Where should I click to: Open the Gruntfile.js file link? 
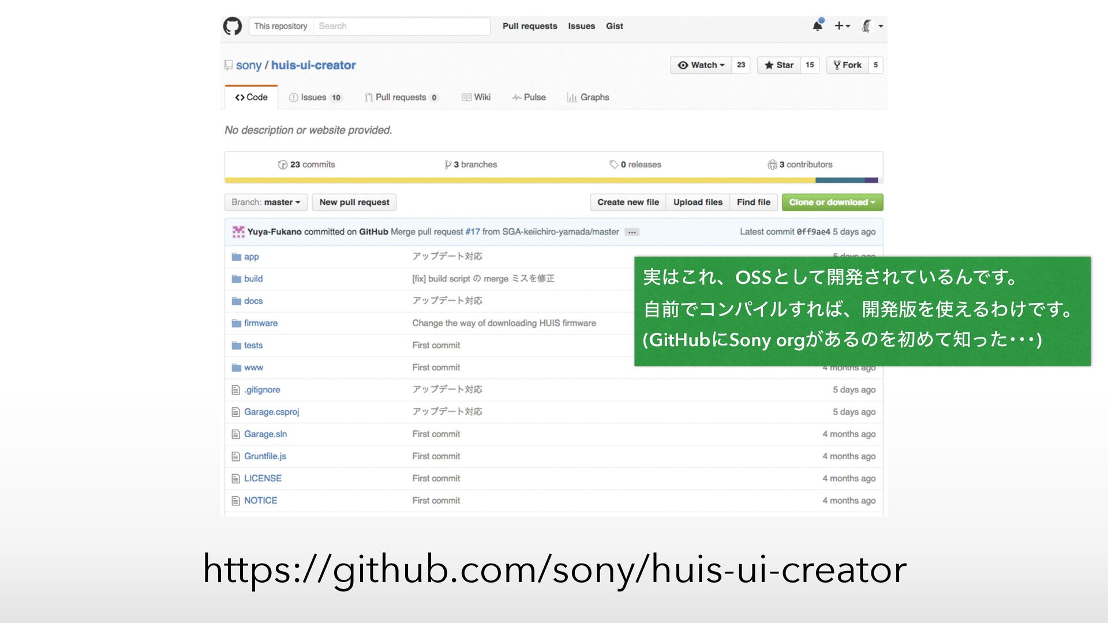(265, 456)
